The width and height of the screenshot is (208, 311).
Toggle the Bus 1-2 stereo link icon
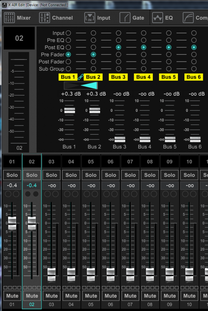(81, 77)
